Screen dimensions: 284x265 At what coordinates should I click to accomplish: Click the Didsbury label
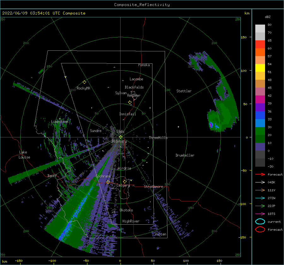[x=119, y=141]
